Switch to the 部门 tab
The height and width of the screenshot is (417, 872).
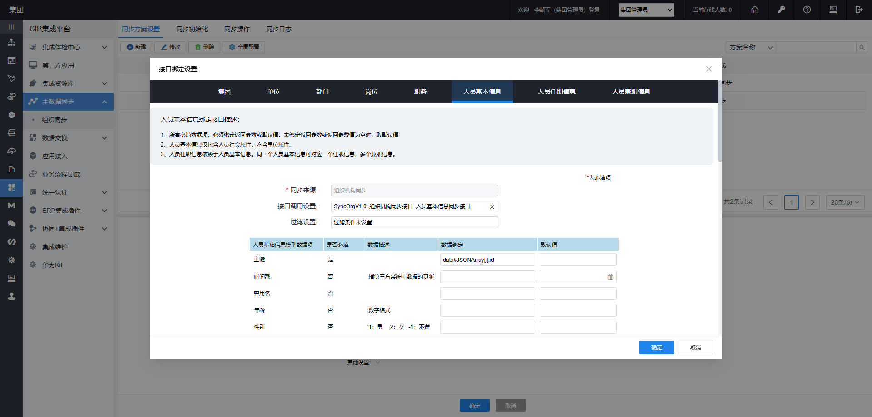(x=322, y=92)
